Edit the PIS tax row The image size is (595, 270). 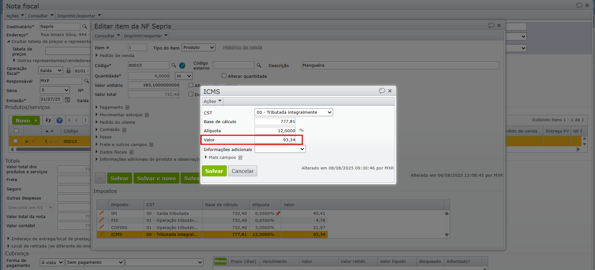101,220
